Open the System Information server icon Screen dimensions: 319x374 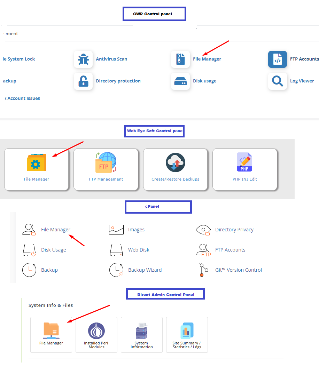click(x=142, y=331)
